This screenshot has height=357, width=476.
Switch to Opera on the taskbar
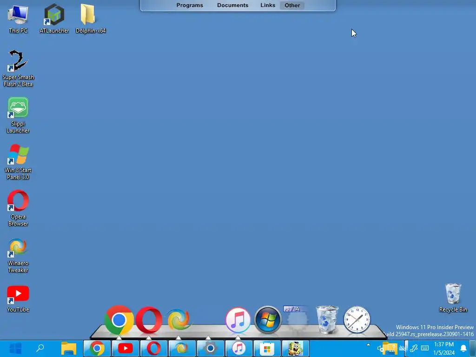click(x=154, y=349)
